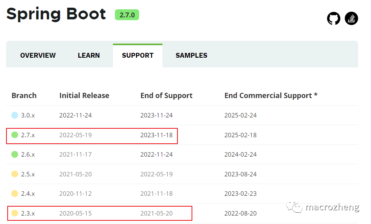Click commercial support date 2022-08-20
This screenshot has width=371, height=224.
(x=240, y=213)
